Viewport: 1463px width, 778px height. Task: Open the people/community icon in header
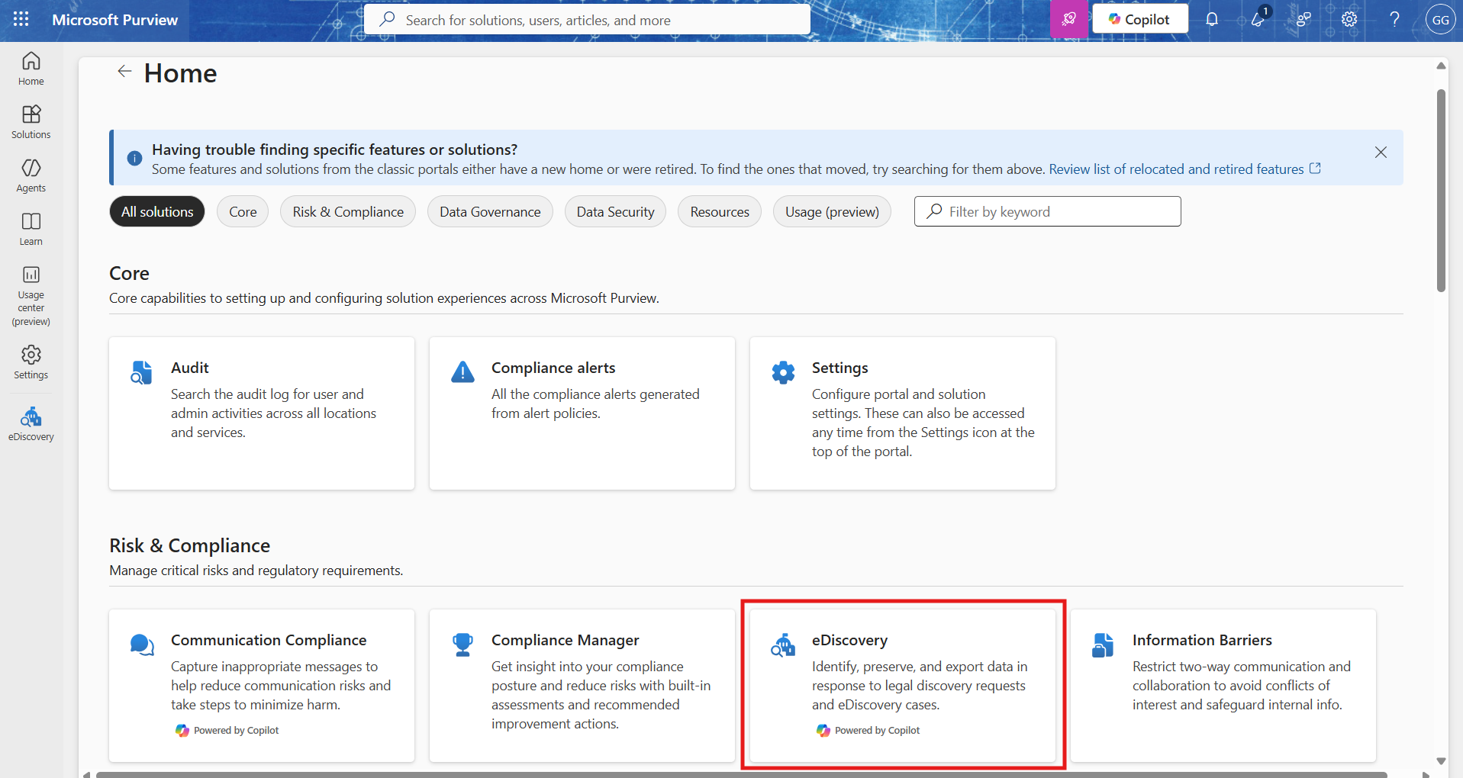click(1303, 19)
